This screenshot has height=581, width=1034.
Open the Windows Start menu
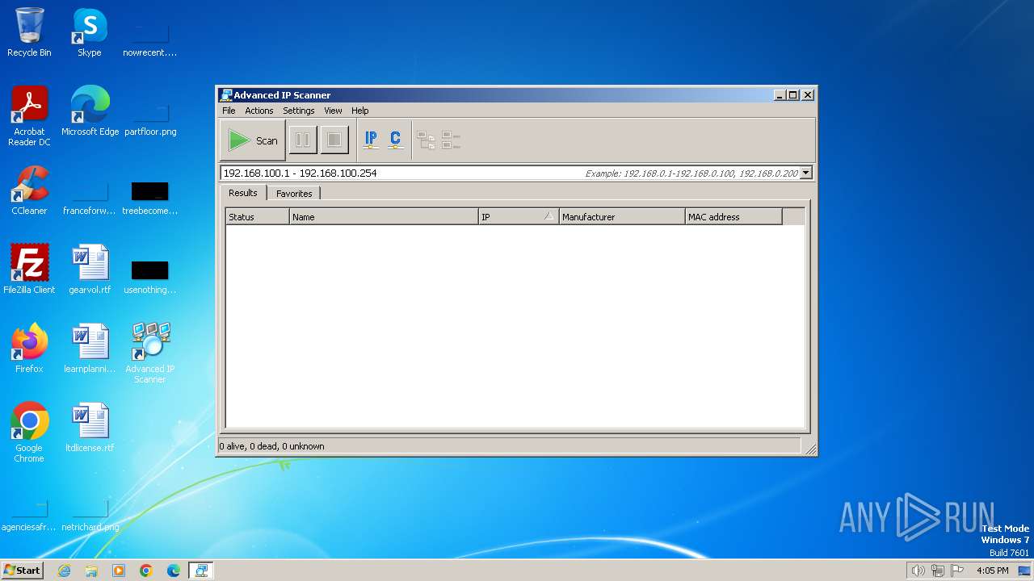[23, 571]
